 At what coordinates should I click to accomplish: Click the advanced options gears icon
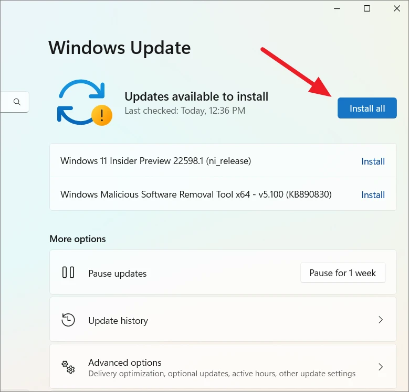68,367
